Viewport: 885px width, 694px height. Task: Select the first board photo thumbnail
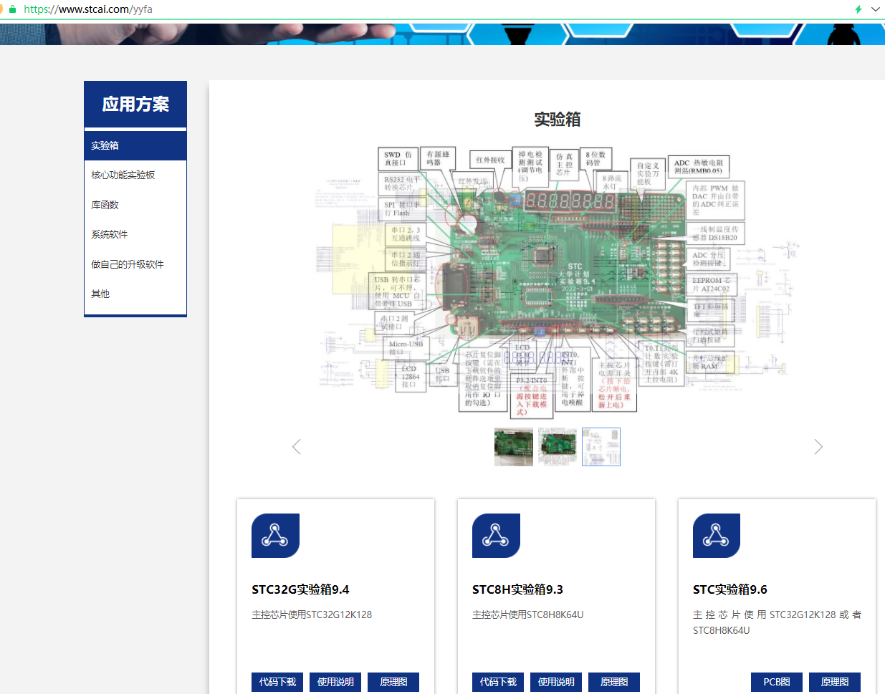click(x=514, y=447)
